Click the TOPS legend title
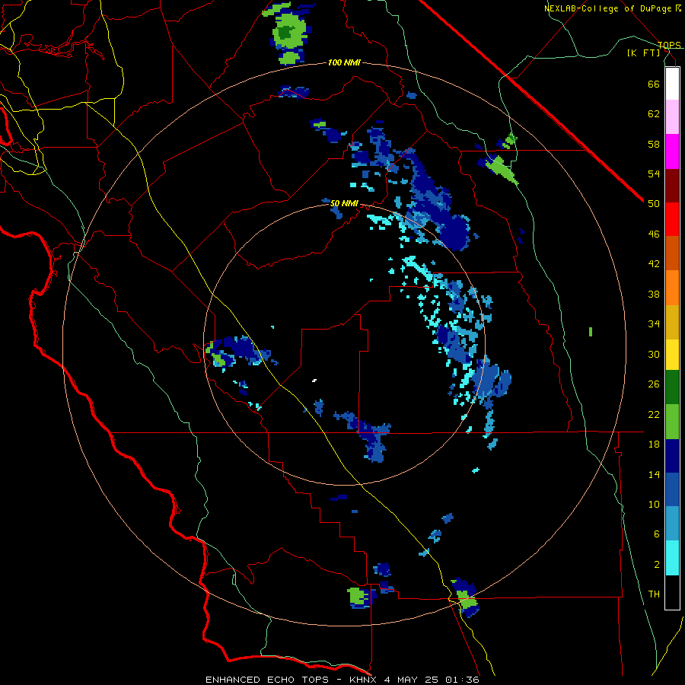685x685 pixels. 669,45
